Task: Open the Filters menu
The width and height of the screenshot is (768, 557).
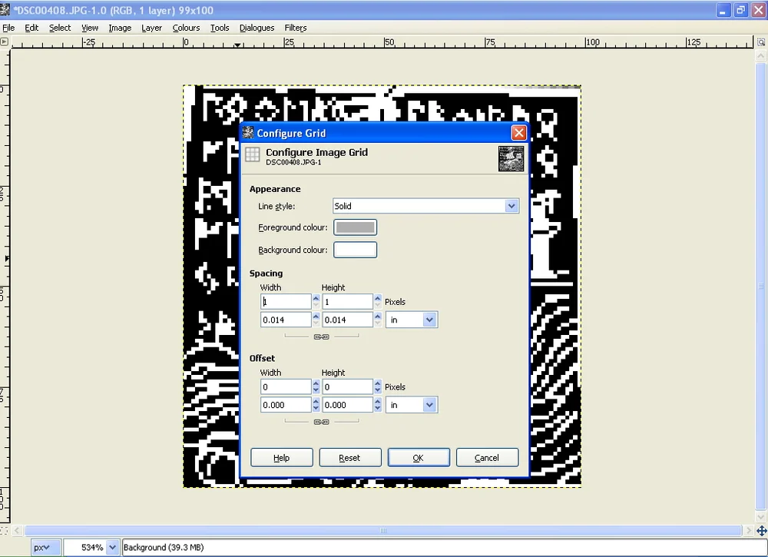Action: (x=296, y=28)
